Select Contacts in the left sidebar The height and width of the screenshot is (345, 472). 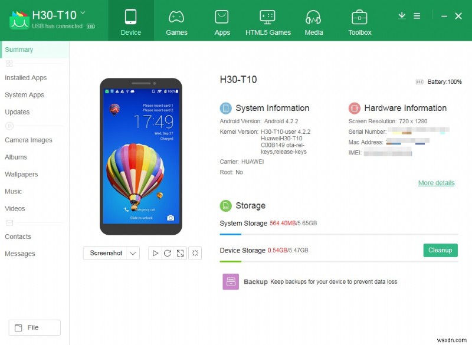[18, 236]
